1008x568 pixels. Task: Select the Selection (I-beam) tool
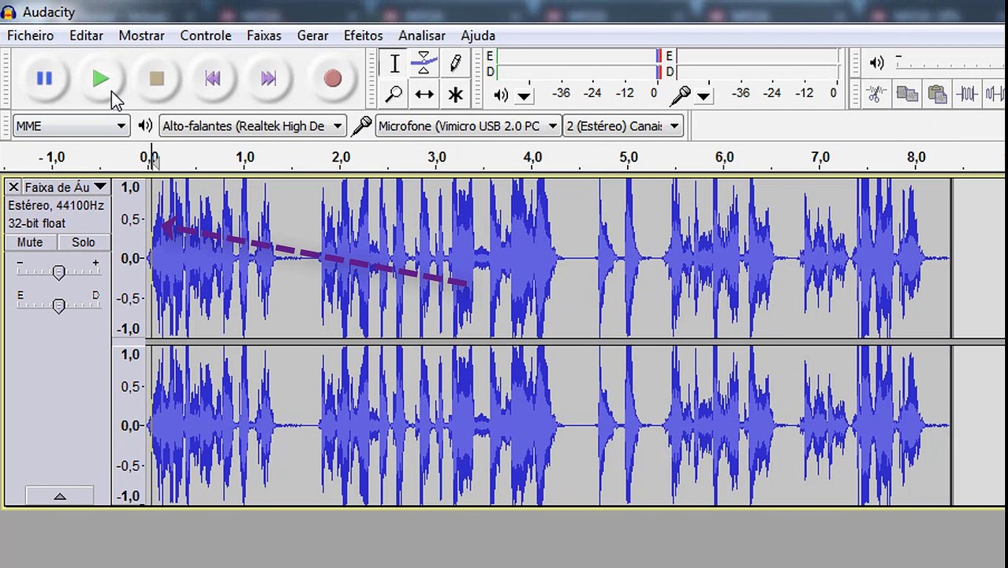pyautogui.click(x=394, y=63)
